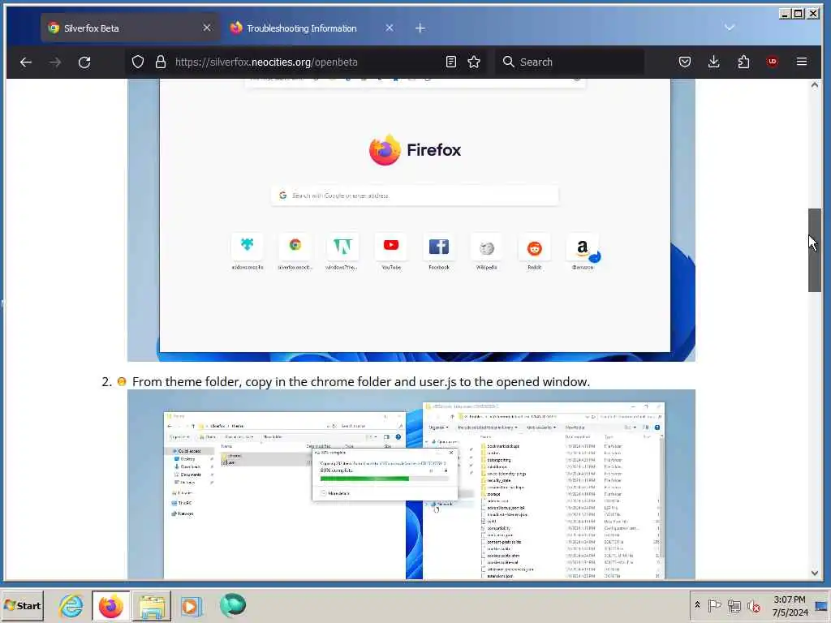This screenshot has width=831, height=623.
Task: Click the URL address bar
Action: pyautogui.click(x=308, y=62)
